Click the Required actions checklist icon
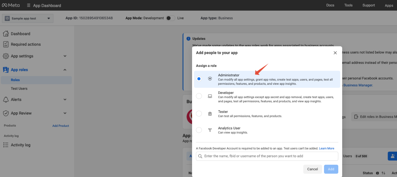 tap(6, 44)
